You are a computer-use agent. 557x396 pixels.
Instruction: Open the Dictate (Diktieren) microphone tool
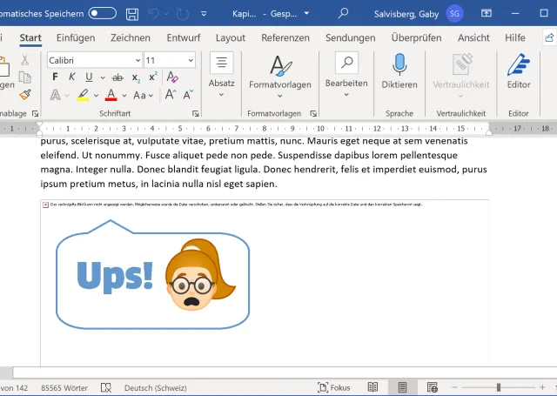pos(399,71)
